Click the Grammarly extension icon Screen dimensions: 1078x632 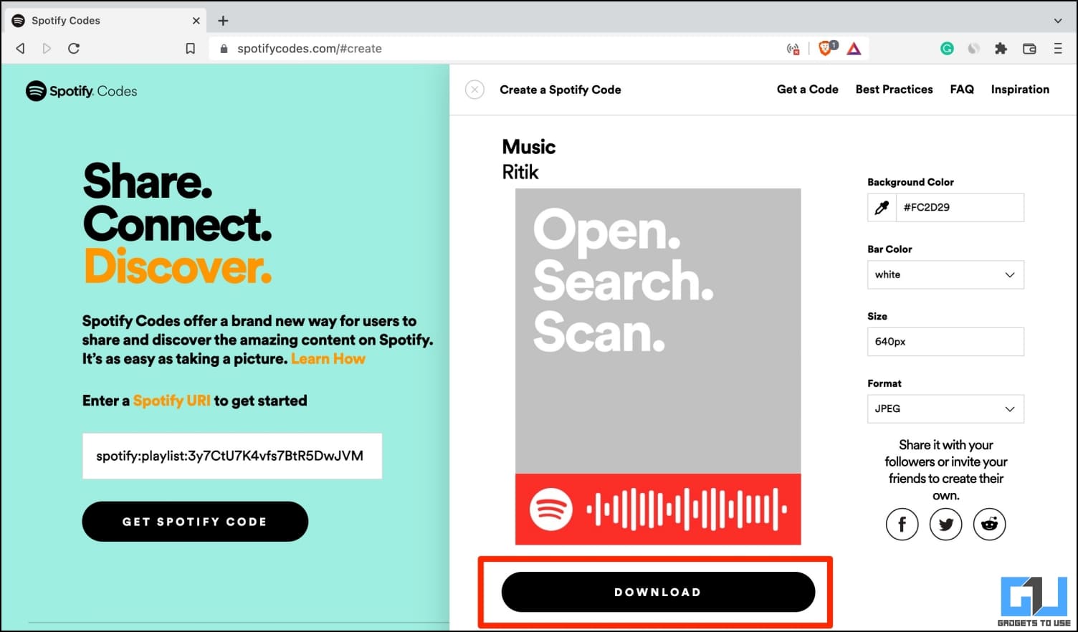pyautogui.click(x=947, y=48)
